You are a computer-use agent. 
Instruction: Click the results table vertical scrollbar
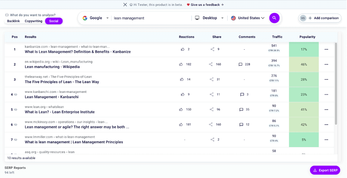click(x=336, y=84)
